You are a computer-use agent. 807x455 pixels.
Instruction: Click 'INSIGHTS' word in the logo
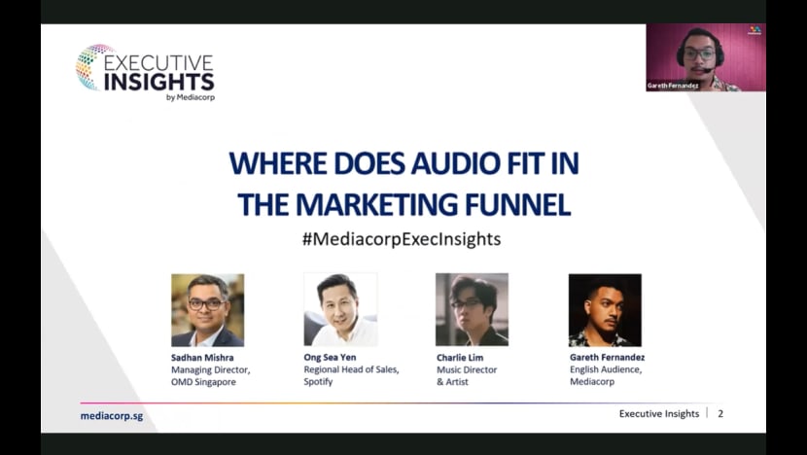point(159,82)
